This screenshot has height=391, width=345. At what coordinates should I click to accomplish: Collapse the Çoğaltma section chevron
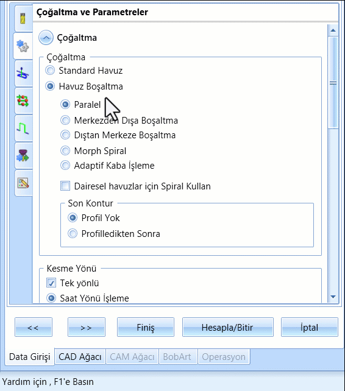46,38
